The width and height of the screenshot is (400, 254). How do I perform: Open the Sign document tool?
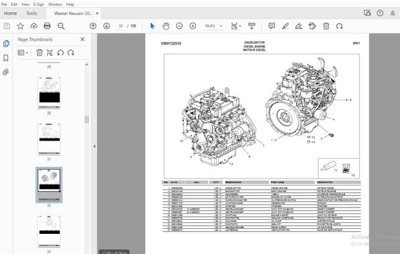tap(299, 26)
